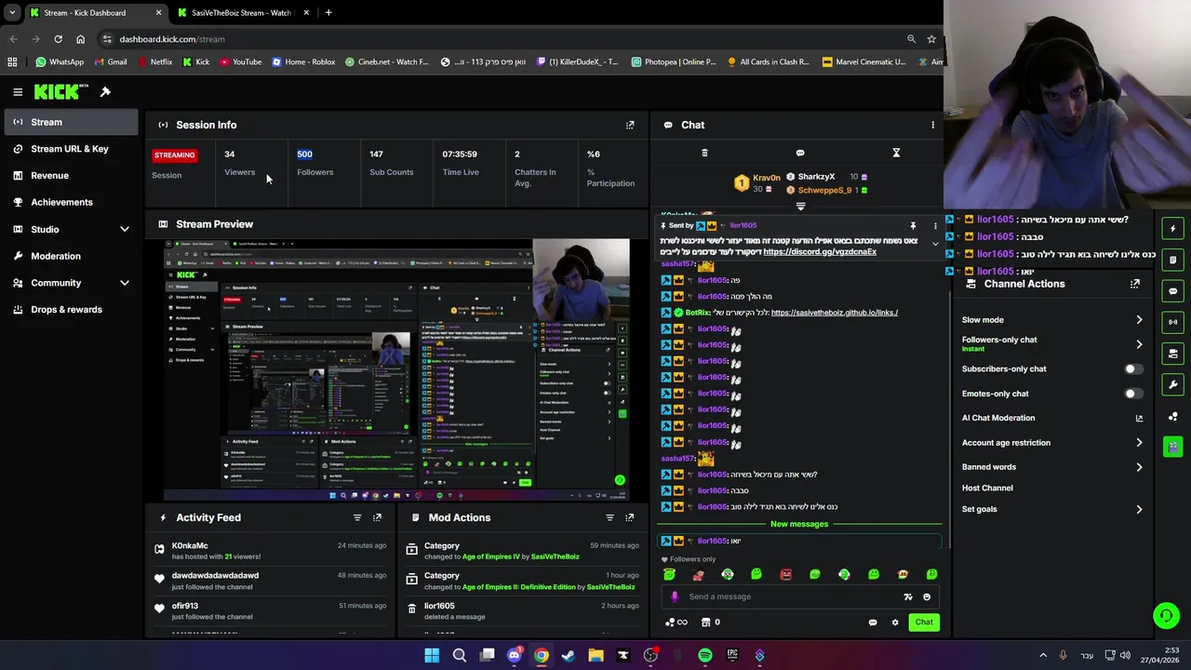Open Stream URL & Key page

coord(71,149)
